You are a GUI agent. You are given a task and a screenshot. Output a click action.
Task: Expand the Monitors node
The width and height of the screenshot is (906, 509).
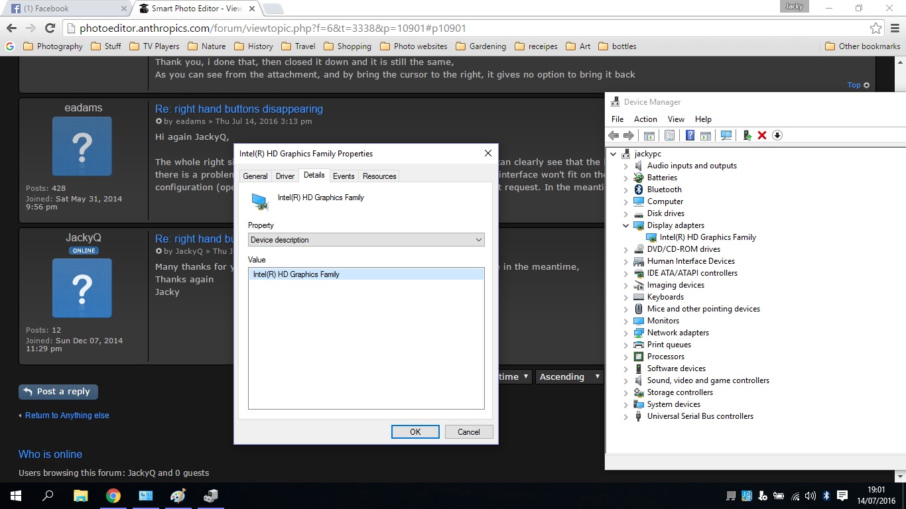[x=625, y=321]
